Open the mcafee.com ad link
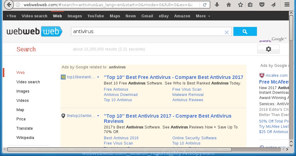The height and width of the screenshot is (156, 296). coord(276,75)
